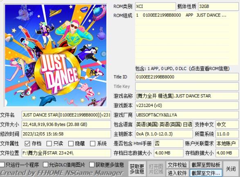This screenshot has width=240, height=177.
Task: Click the 包含语言 languages field
Action: pos(164,125)
